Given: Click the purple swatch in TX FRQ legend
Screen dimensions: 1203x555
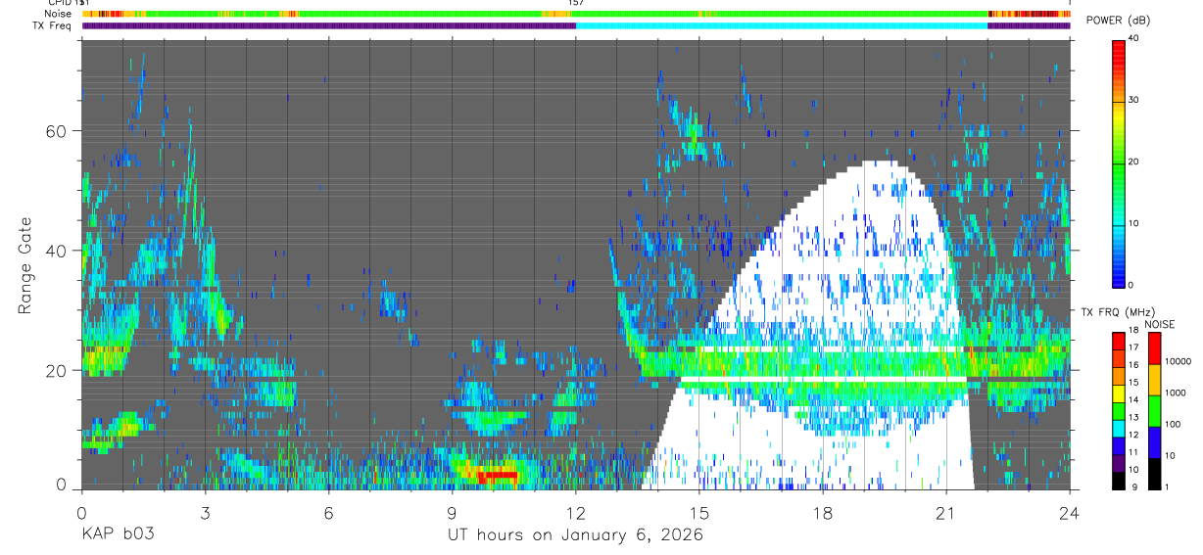Looking at the screenshot, I should (x=1118, y=463).
